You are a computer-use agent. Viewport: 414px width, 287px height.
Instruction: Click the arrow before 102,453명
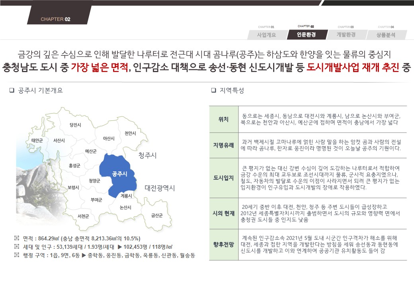119,247
